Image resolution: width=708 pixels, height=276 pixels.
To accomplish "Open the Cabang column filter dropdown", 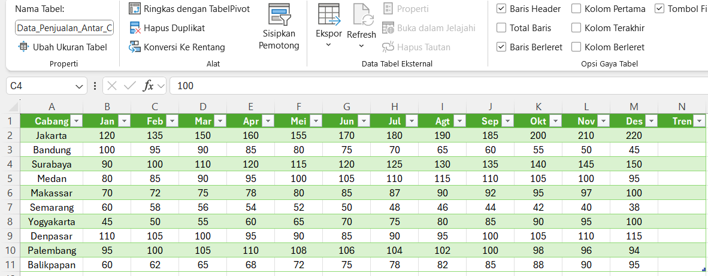I will pos(76,122).
